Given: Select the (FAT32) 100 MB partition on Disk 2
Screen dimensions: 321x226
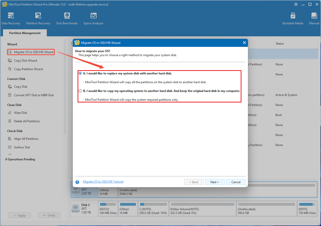Looking at the screenshot, I should click(108, 208).
